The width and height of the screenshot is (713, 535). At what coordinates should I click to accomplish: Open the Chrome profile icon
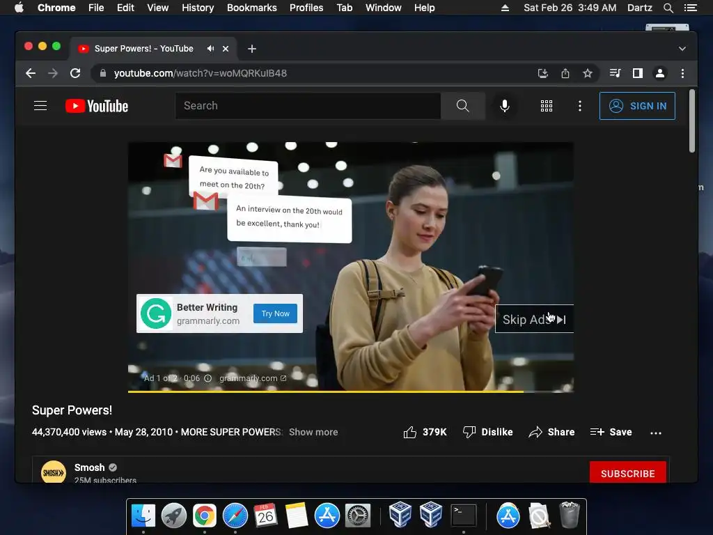tap(660, 73)
